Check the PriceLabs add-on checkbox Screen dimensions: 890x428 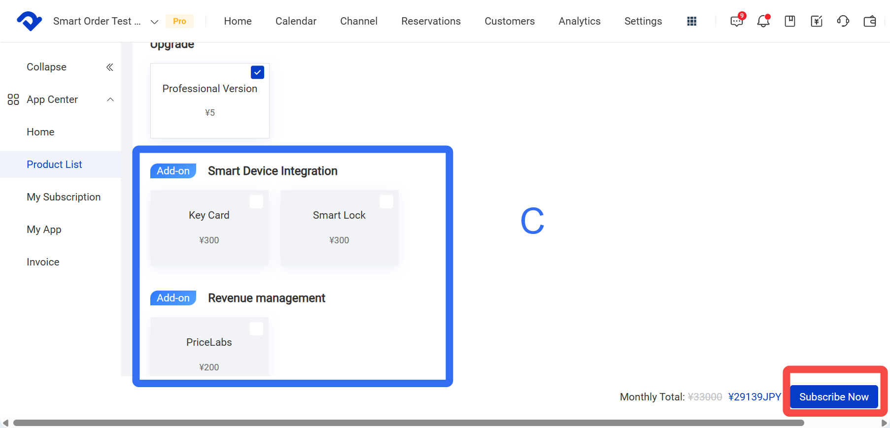(256, 329)
